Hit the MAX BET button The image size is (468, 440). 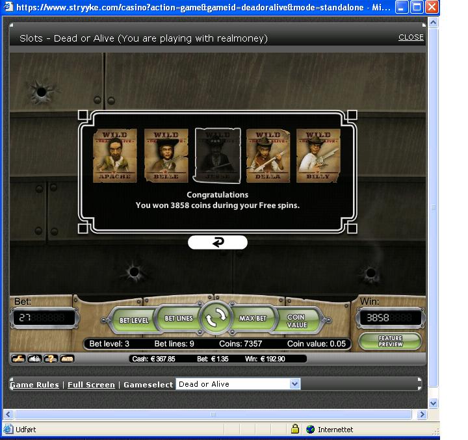253,318
